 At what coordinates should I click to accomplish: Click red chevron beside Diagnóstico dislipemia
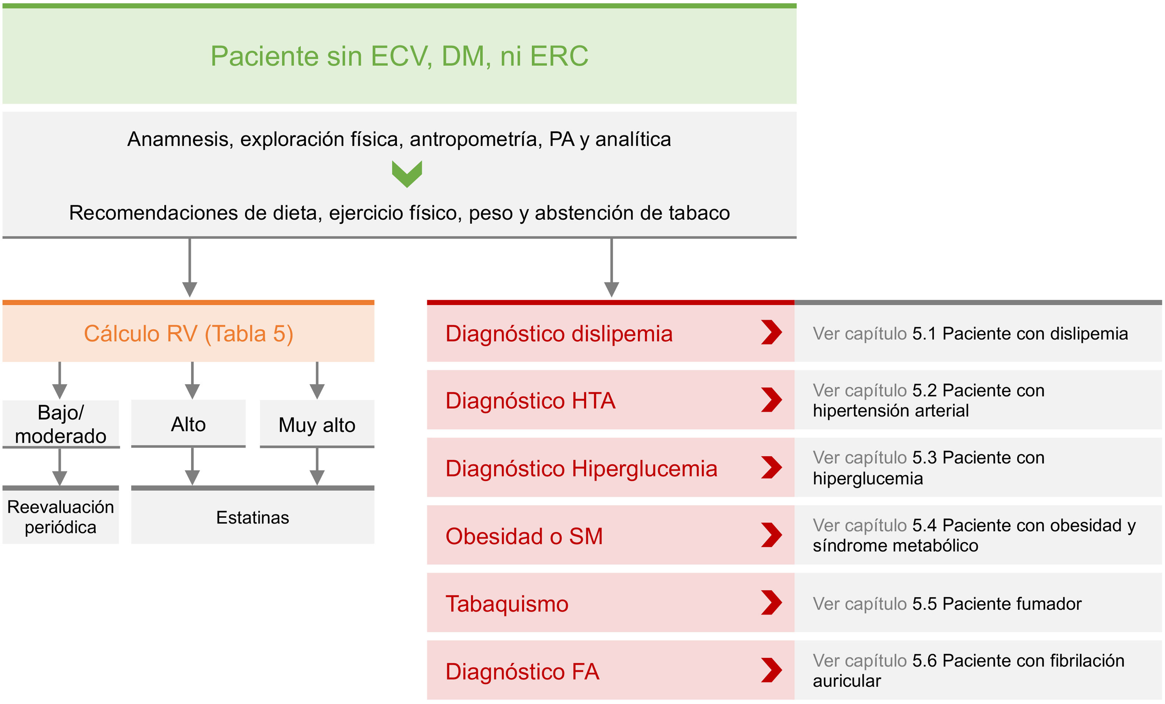point(771,332)
